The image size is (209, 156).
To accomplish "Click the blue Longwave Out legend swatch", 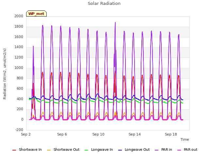I will 120,150.
